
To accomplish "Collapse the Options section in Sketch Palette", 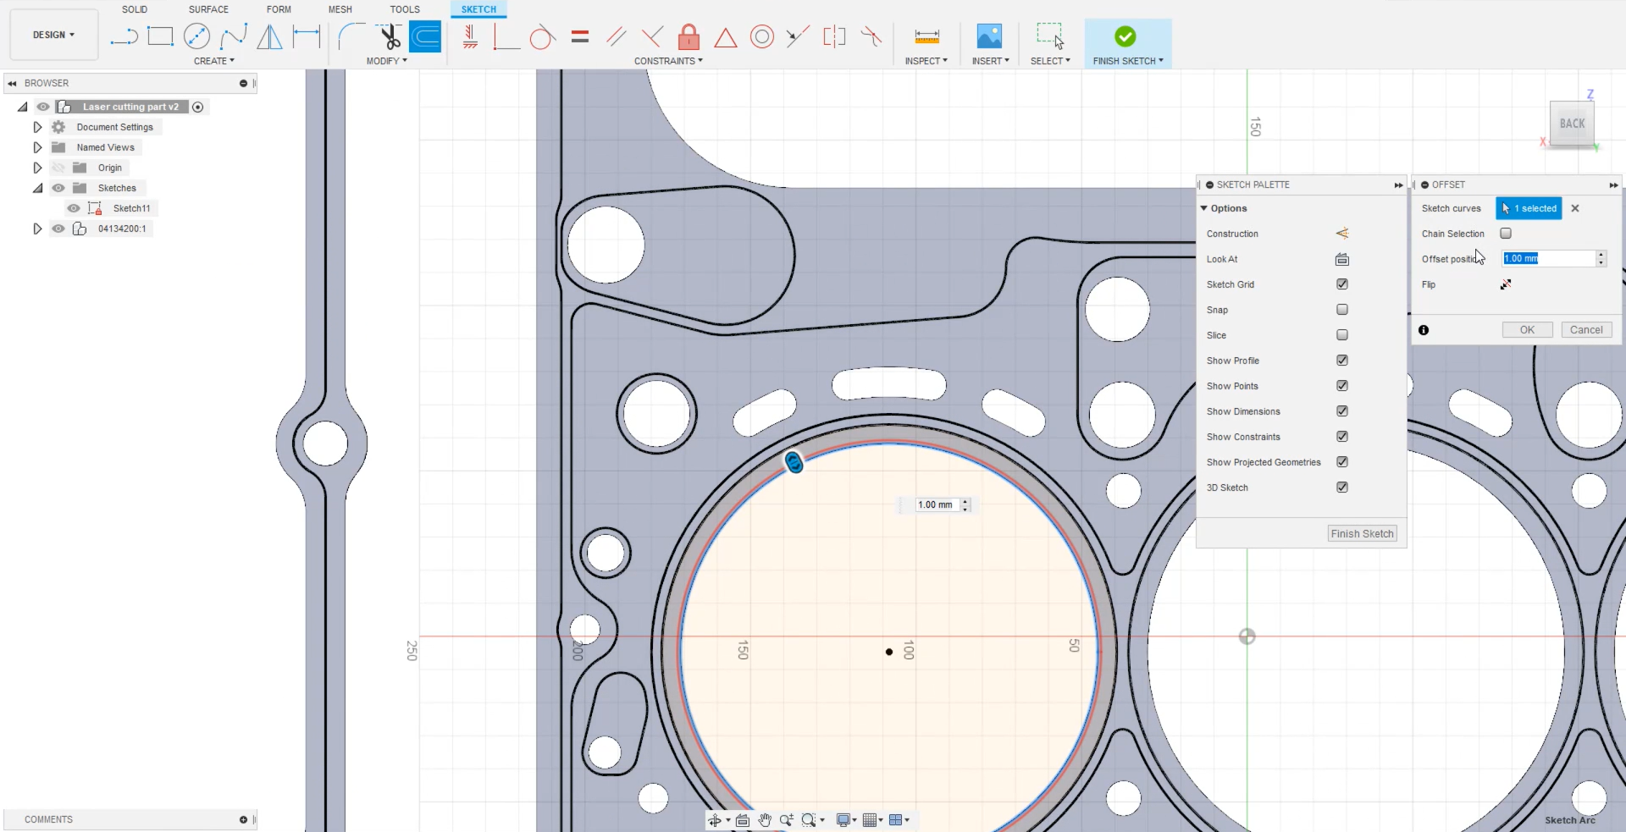I will pyautogui.click(x=1205, y=207).
